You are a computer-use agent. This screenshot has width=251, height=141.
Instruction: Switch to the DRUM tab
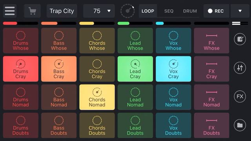tap(190, 11)
